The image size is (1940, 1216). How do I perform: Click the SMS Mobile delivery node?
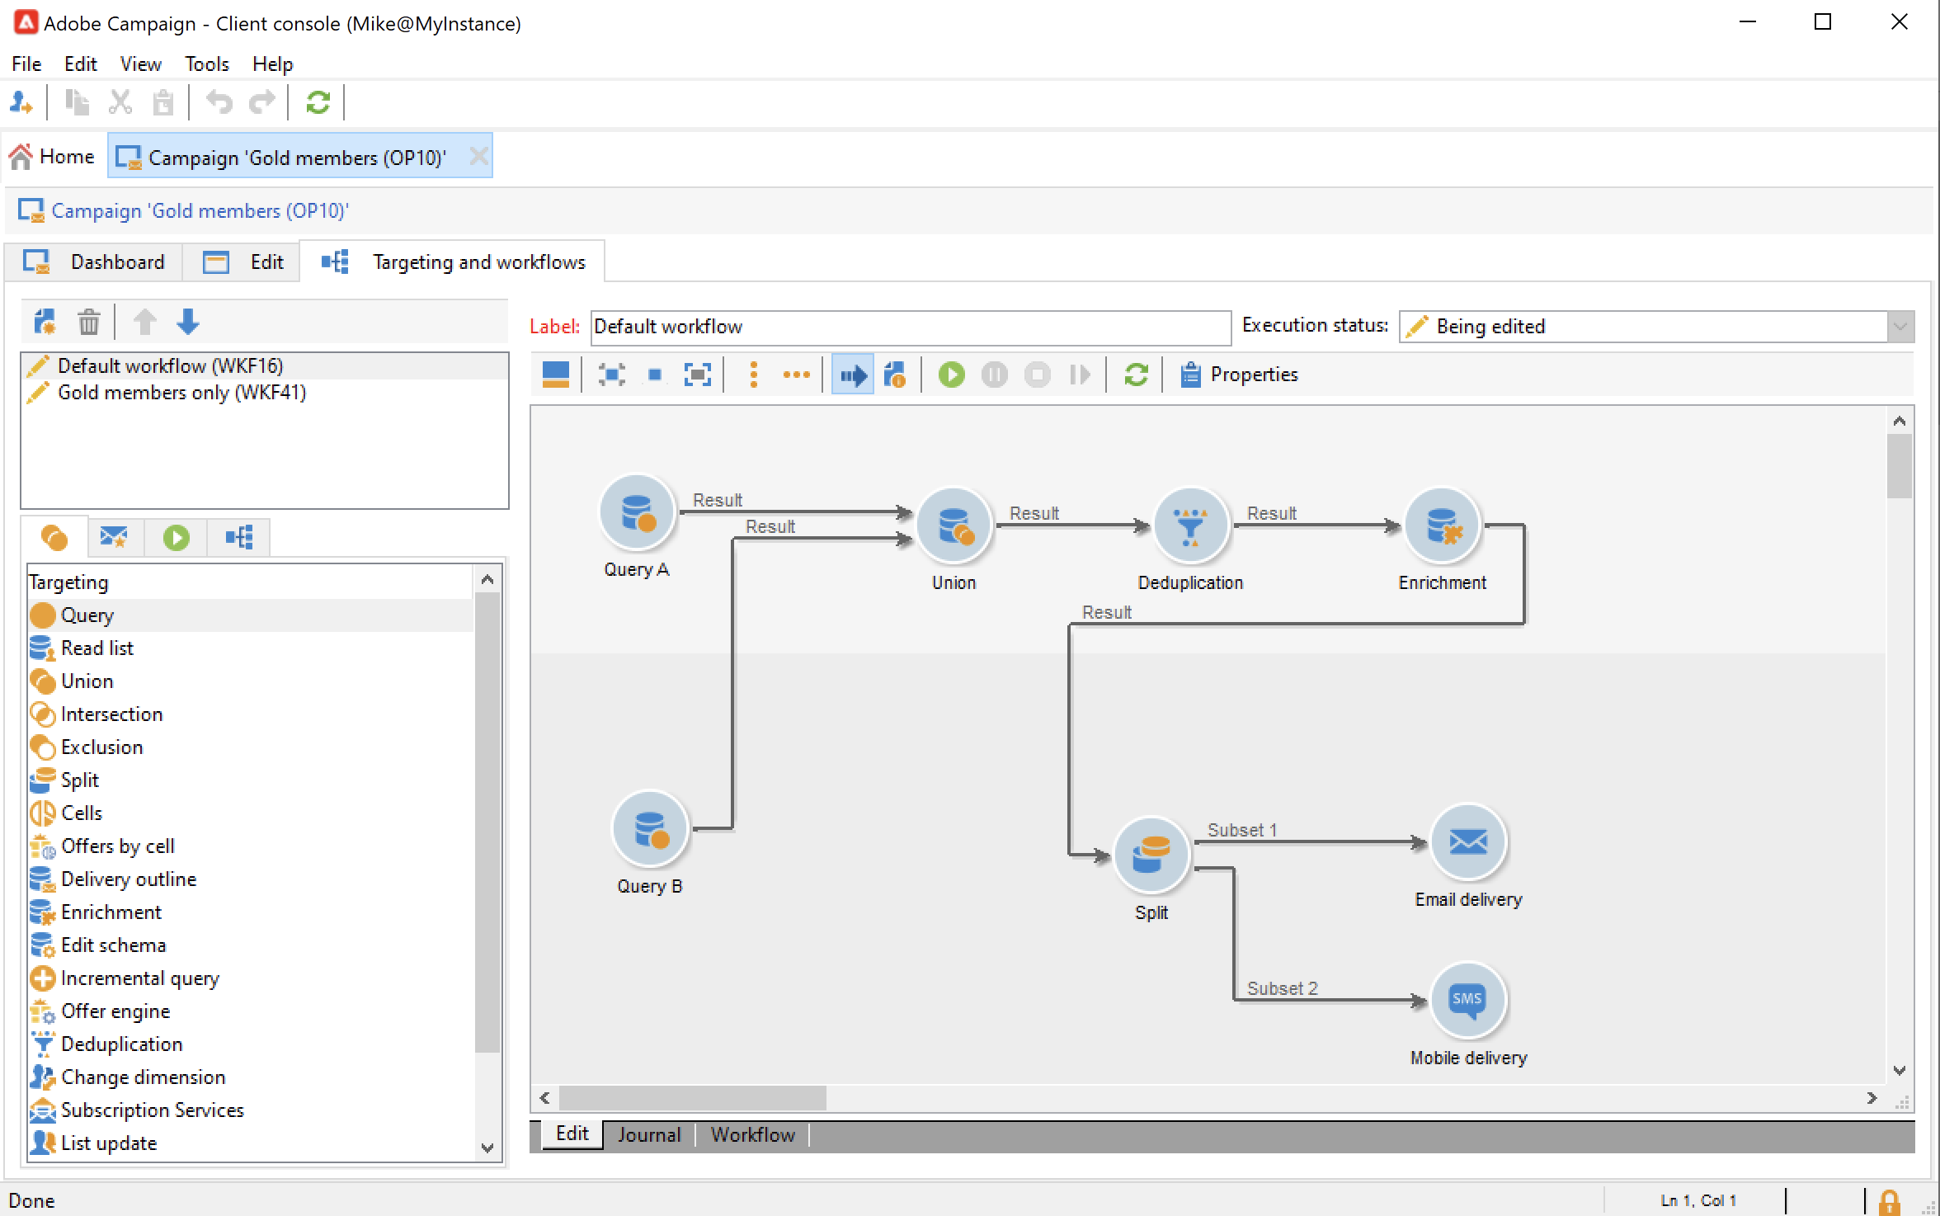1467,1001
